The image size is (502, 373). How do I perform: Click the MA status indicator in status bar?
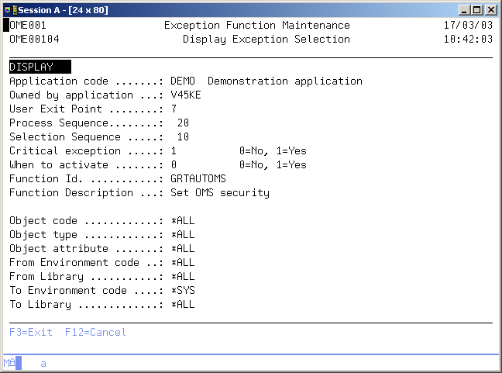coord(9,363)
